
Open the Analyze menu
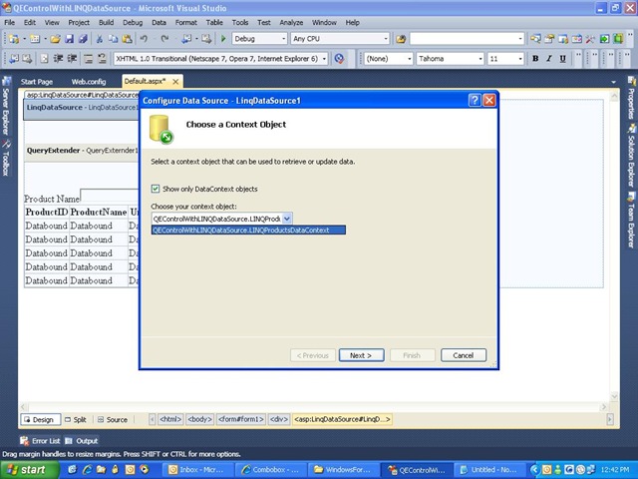[x=291, y=22]
